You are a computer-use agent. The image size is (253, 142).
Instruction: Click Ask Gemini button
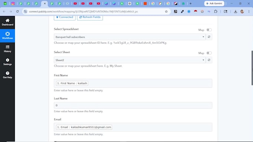point(214,4)
